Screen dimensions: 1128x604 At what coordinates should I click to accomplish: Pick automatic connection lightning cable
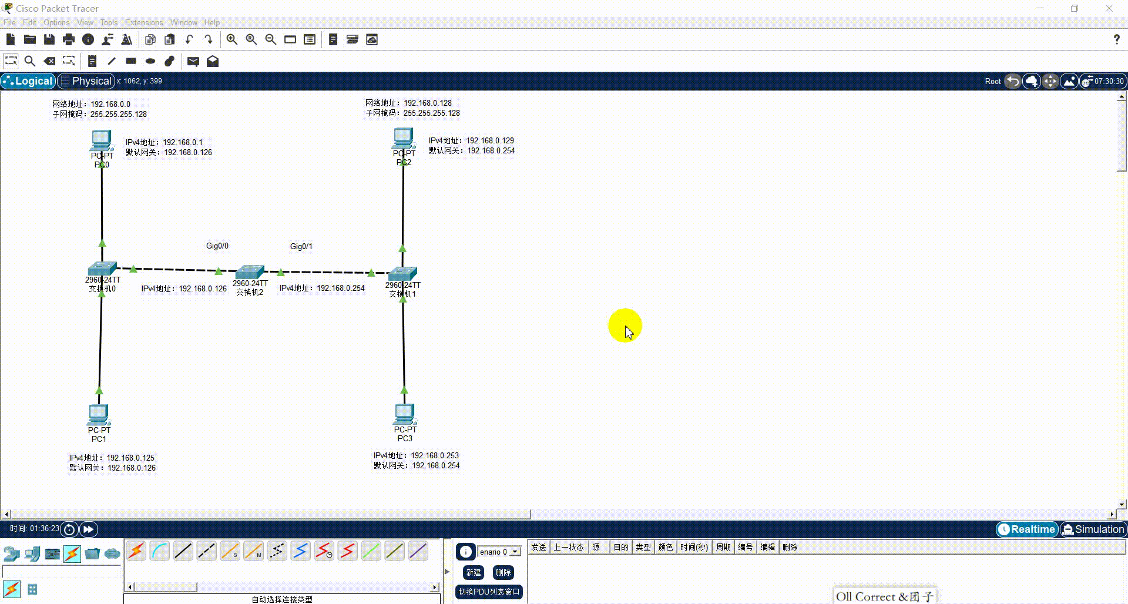(136, 551)
